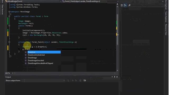Click Clear All in Output toolbar
This screenshot has width=169, height=95.
[x=80, y=80]
